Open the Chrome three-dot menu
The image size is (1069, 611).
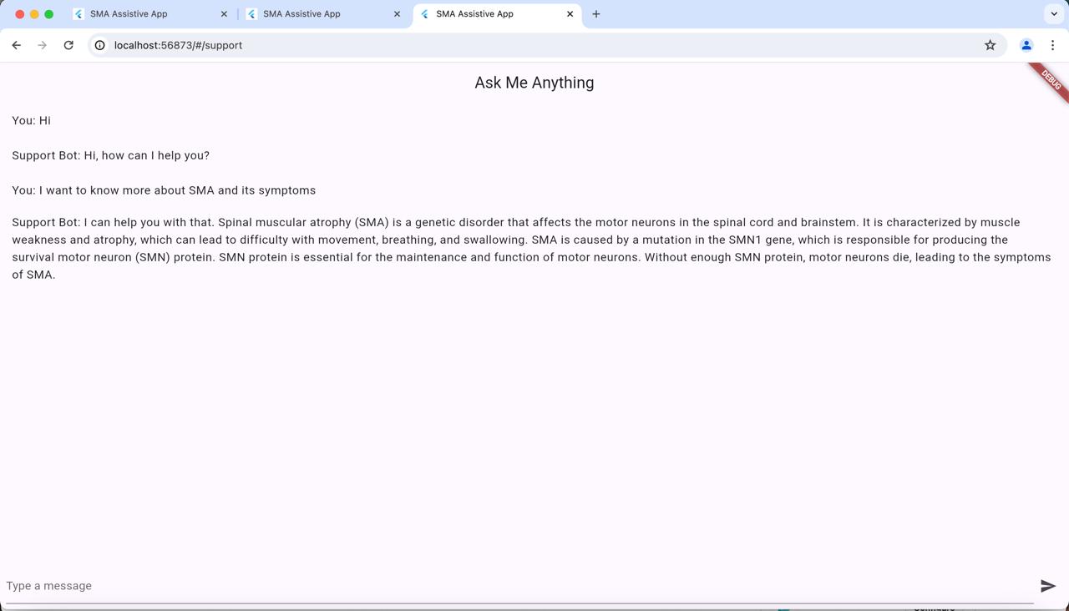point(1052,45)
